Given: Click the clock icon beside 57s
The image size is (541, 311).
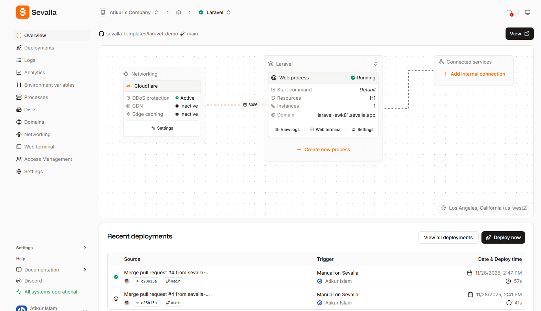Looking at the screenshot, I should click(508, 281).
